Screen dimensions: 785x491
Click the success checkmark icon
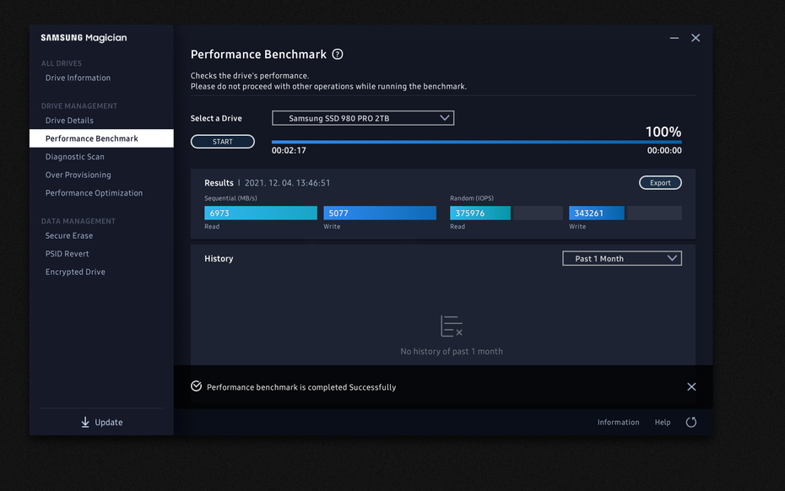[197, 386]
